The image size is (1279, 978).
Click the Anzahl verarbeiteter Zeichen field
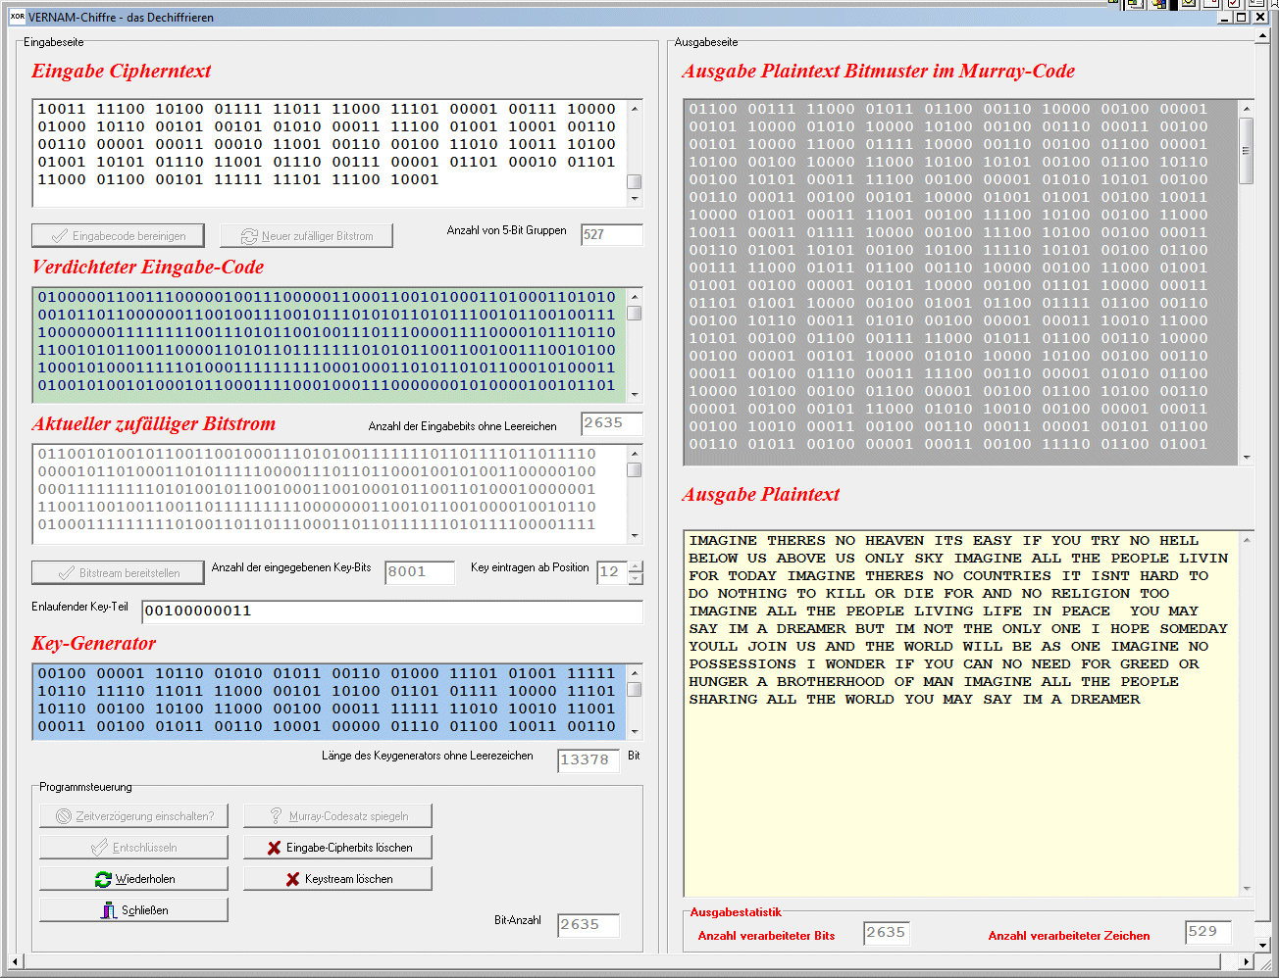(1208, 933)
